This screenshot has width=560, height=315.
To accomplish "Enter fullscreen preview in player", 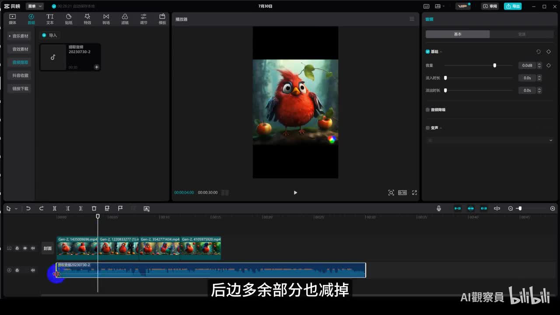I will [414, 192].
